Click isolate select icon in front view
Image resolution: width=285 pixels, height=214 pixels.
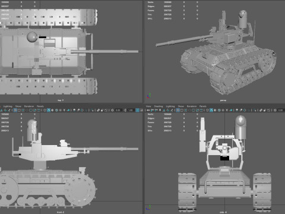coord(92,110)
